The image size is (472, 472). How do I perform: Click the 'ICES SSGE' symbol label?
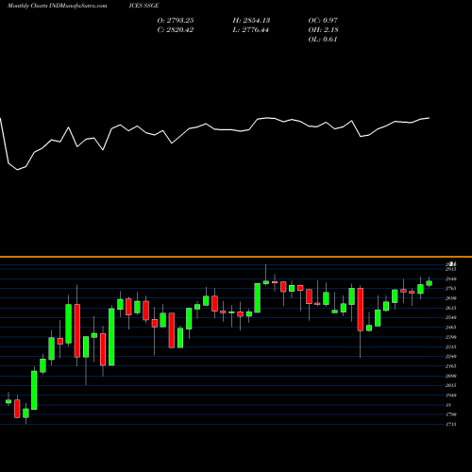click(143, 6)
